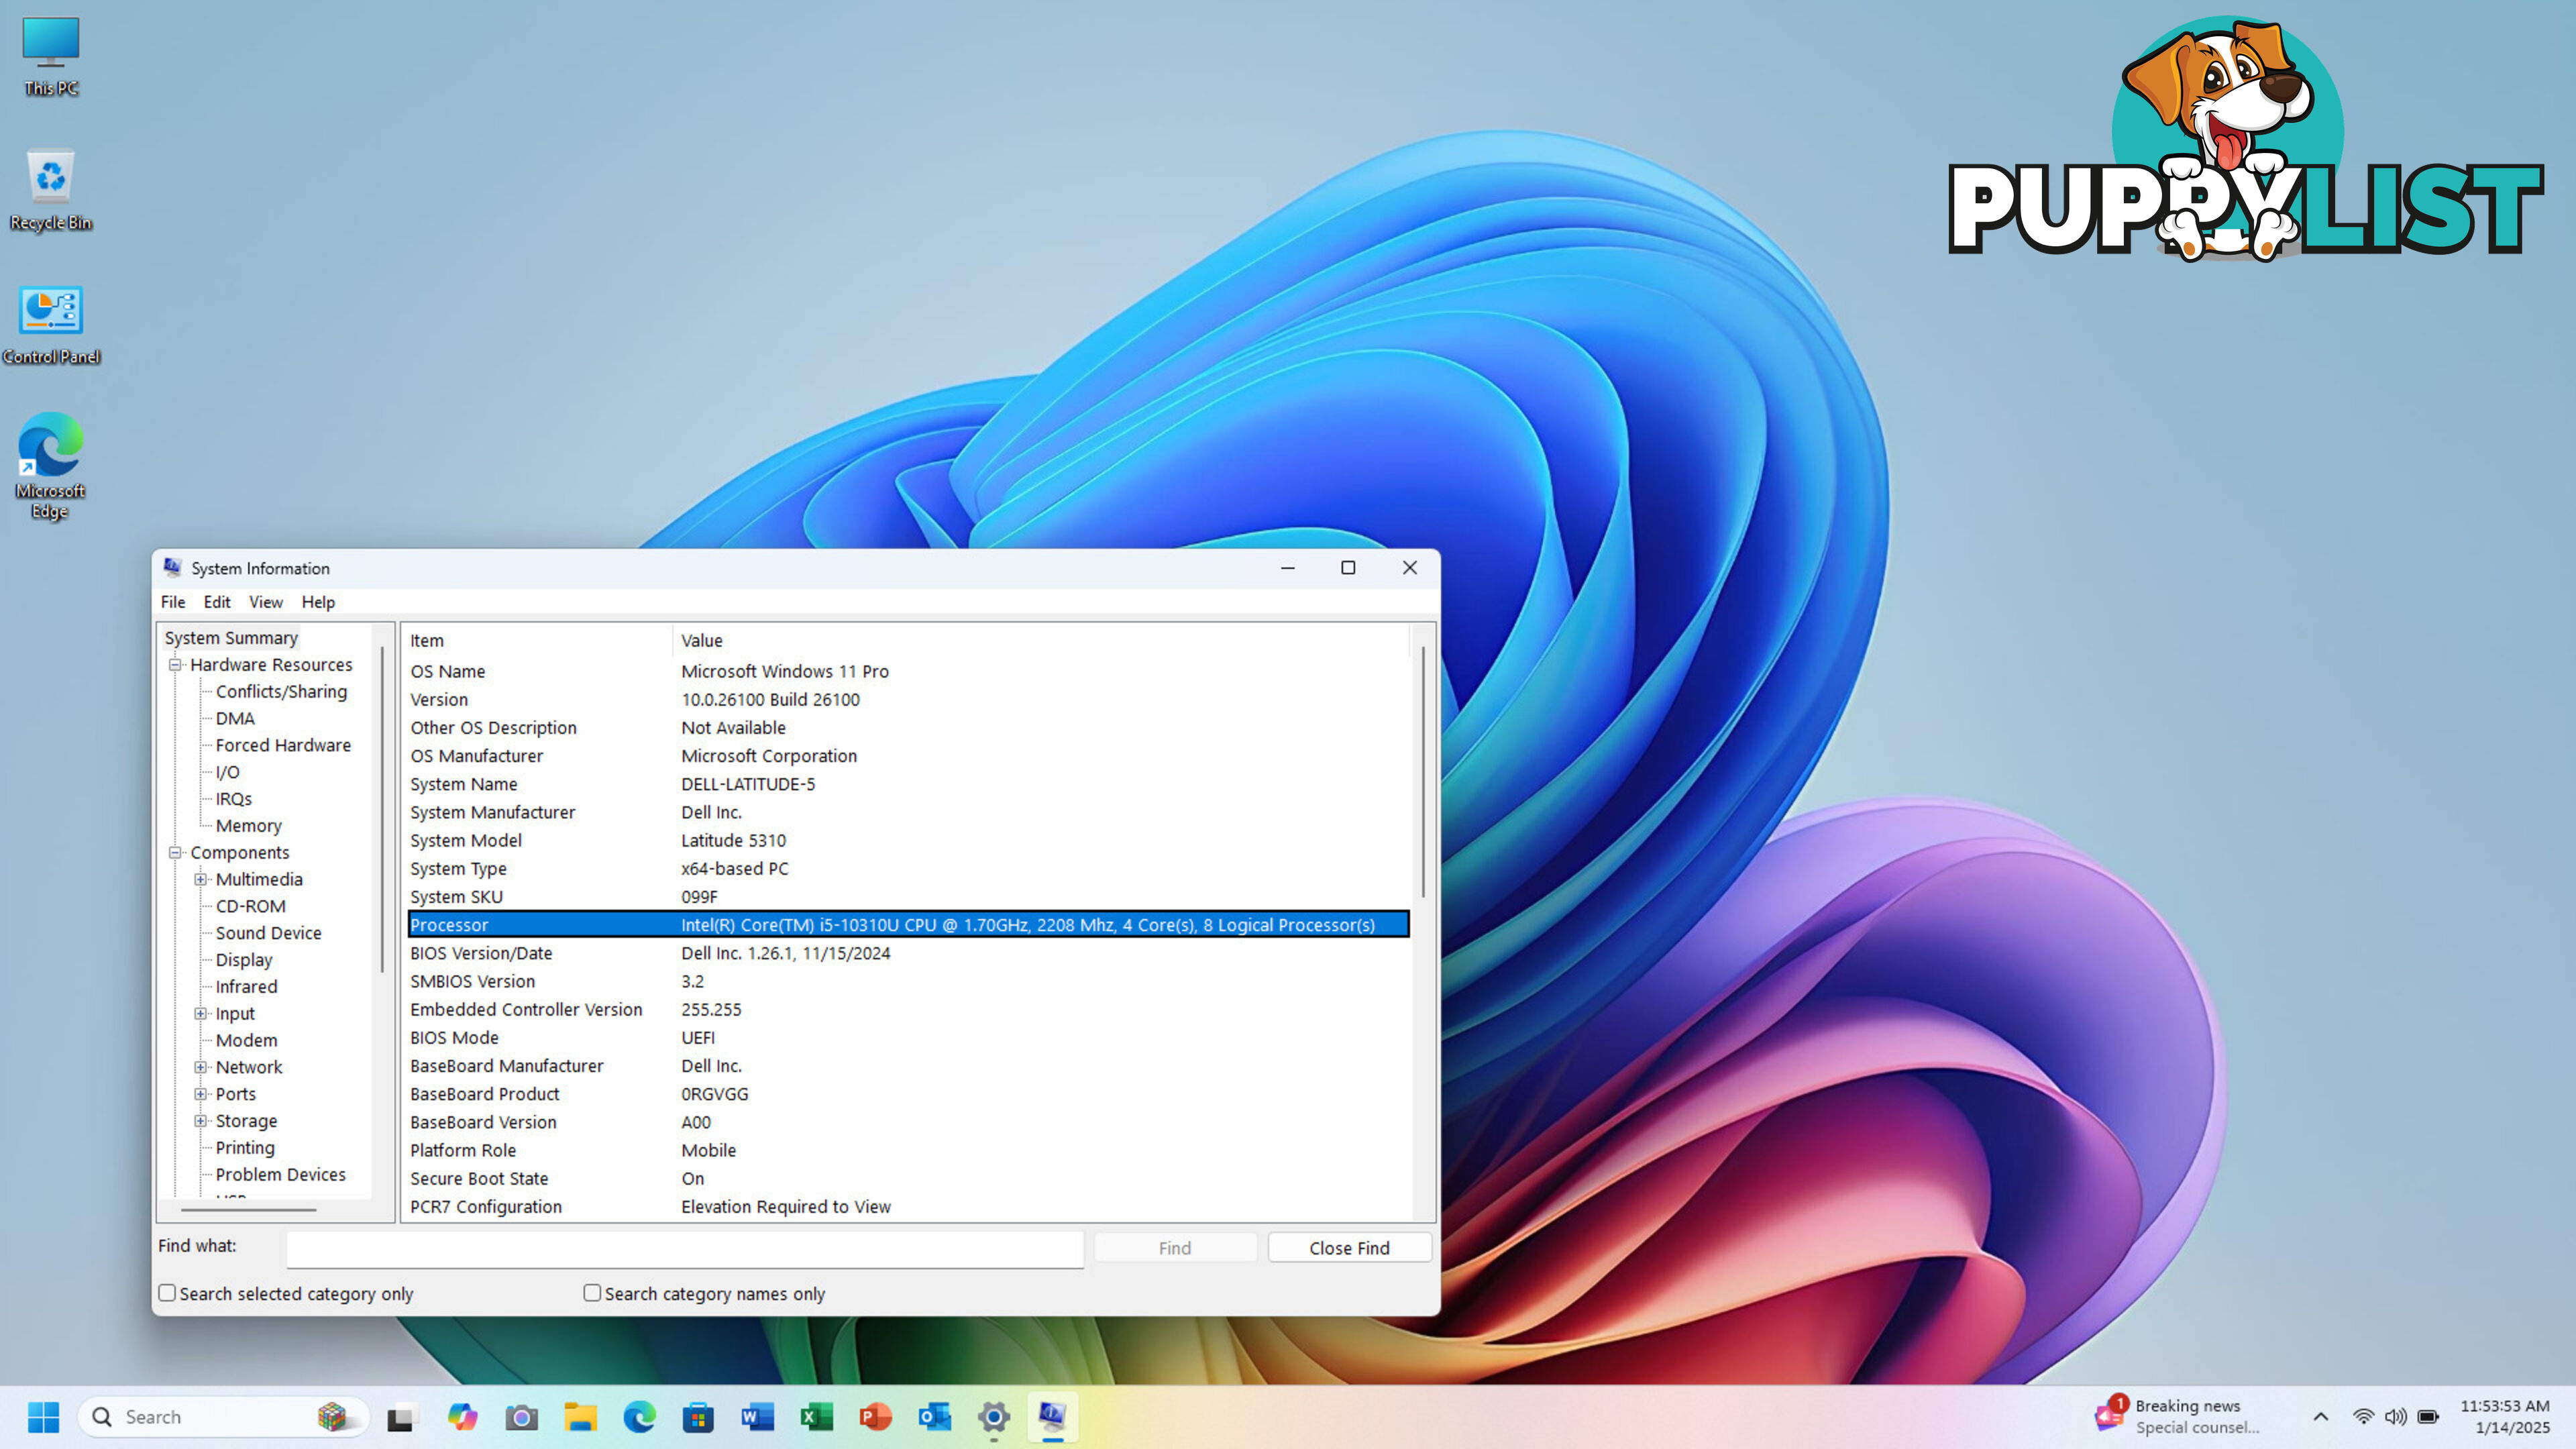Image resolution: width=2576 pixels, height=1449 pixels.
Task: Select the Secure Boot State row
Action: pyautogui.click(x=908, y=1179)
